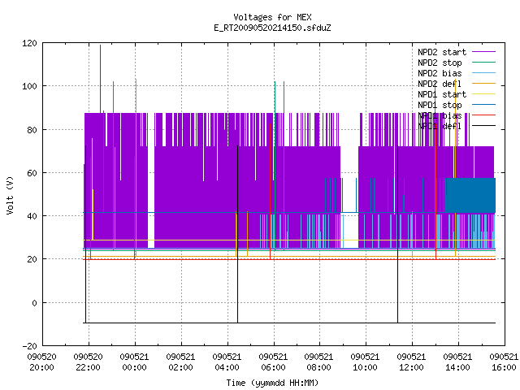Click the 'NPD2 defl' legend label
Image resolution: width=520 pixels, height=390 pixels.
(x=440, y=84)
